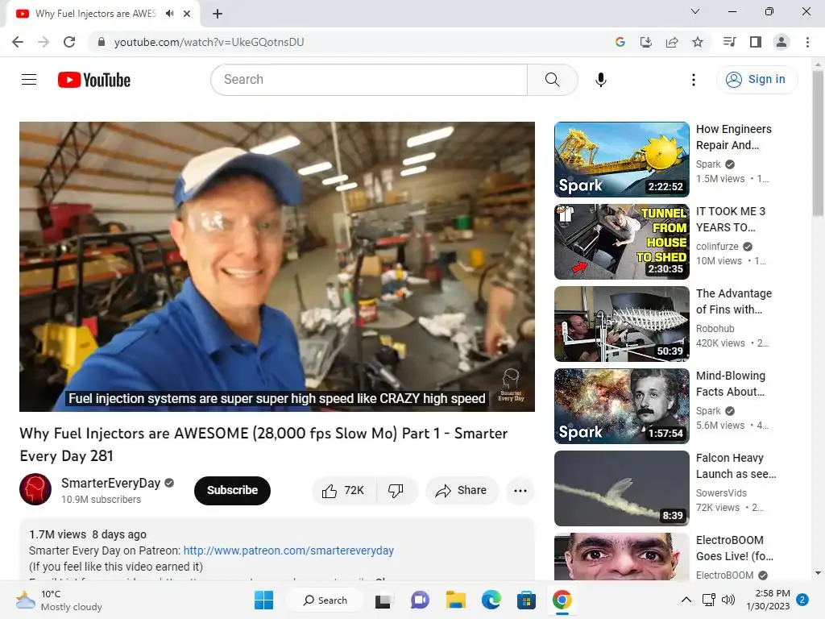This screenshot has height=619, width=825.
Task: Click the address bar URL
Action: pyautogui.click(x=209, y=42)
